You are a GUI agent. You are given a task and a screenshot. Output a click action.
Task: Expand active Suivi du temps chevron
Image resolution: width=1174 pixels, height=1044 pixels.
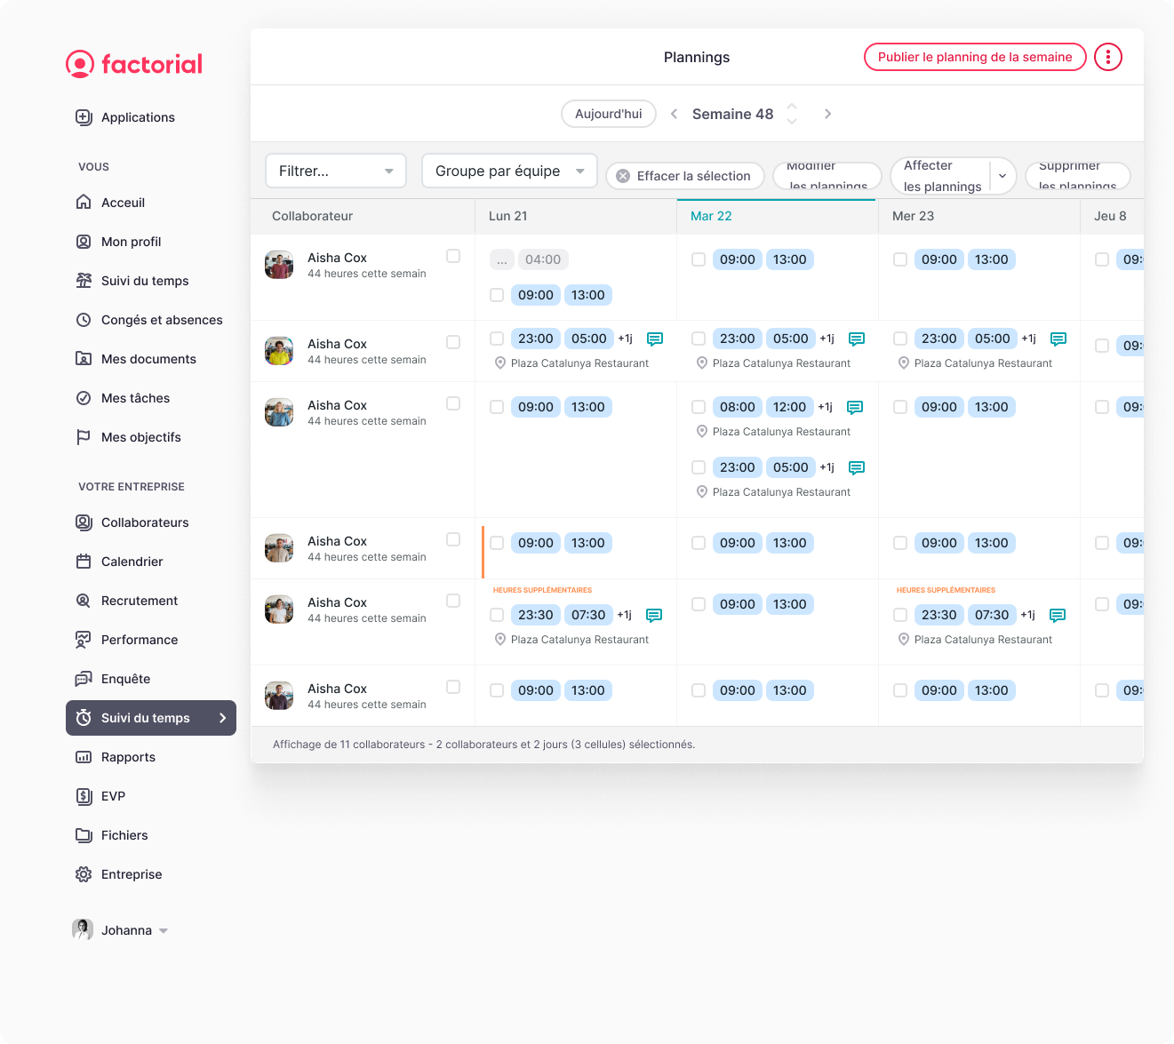222,718
